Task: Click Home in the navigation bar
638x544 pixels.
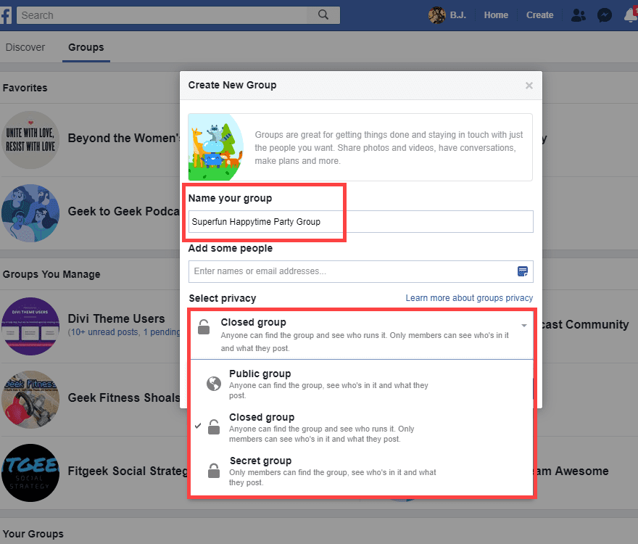Action: tap(495, 15)
